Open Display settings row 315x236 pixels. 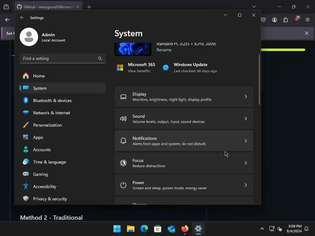(x=184, y=96)
